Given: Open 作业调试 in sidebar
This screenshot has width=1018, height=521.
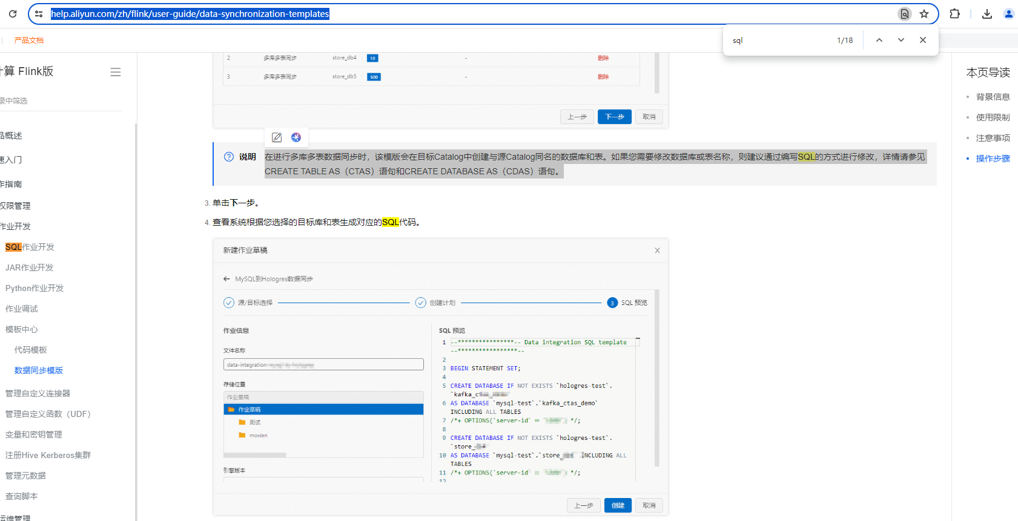Looking at the screenshot, I should point(22,309).
